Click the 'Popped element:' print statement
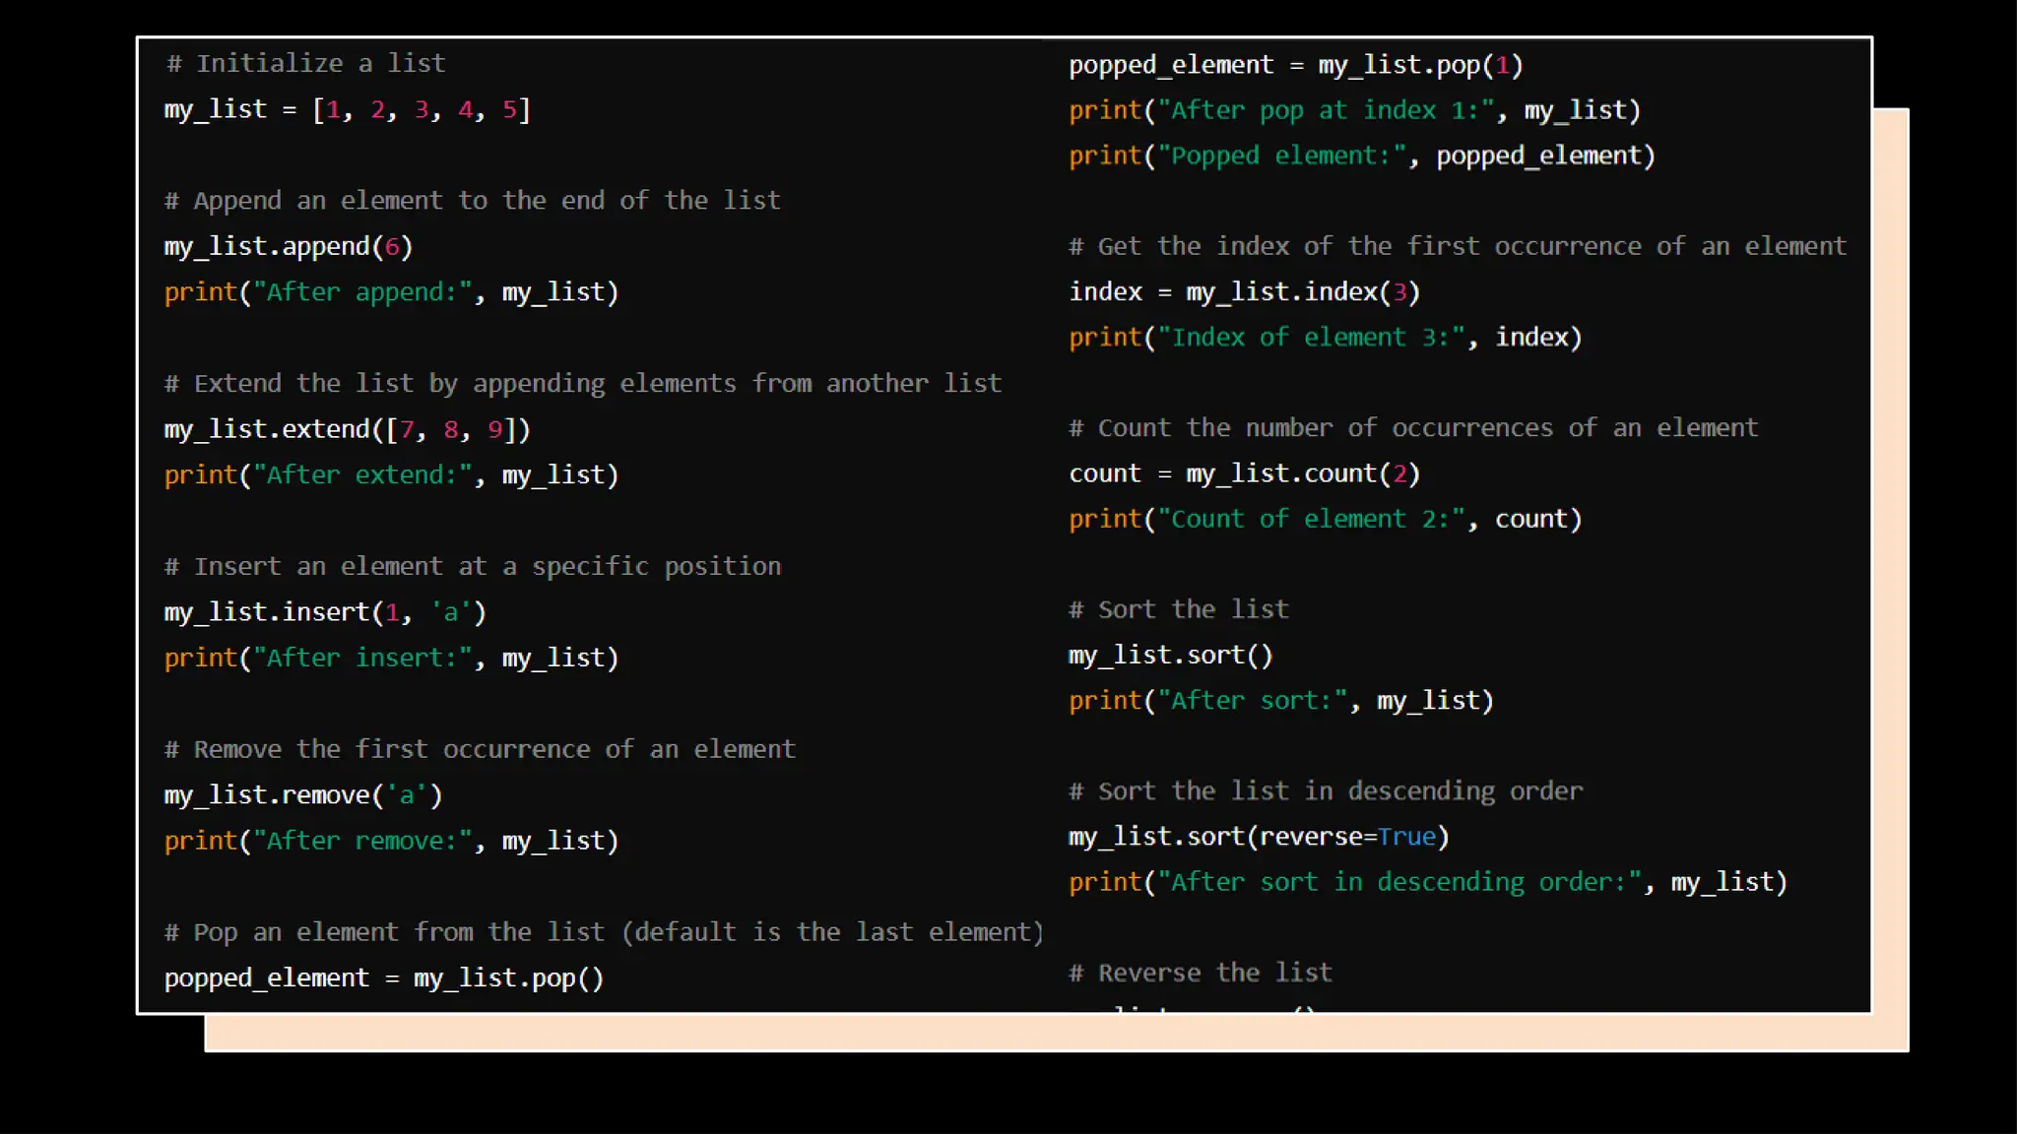 pos(1361,156)
